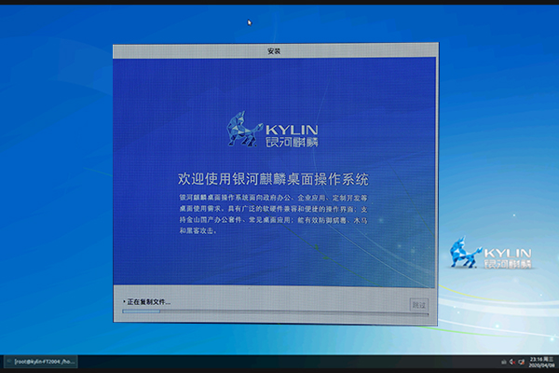Click the KYLIN wordmark on the wallpaper
Viewport: 559px width, 373px height.
[509, 251]
